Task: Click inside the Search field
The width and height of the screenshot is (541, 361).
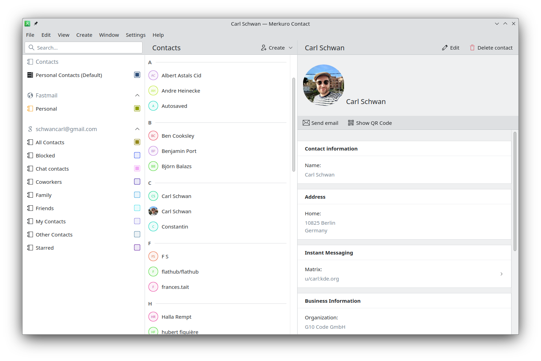Action: pos(83,48)
